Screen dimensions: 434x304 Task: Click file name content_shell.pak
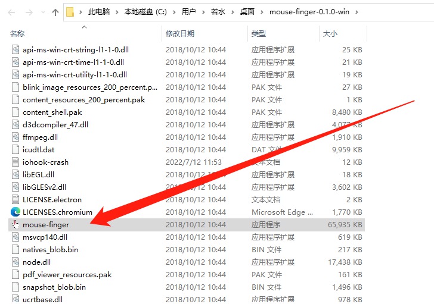coord(52,112)
